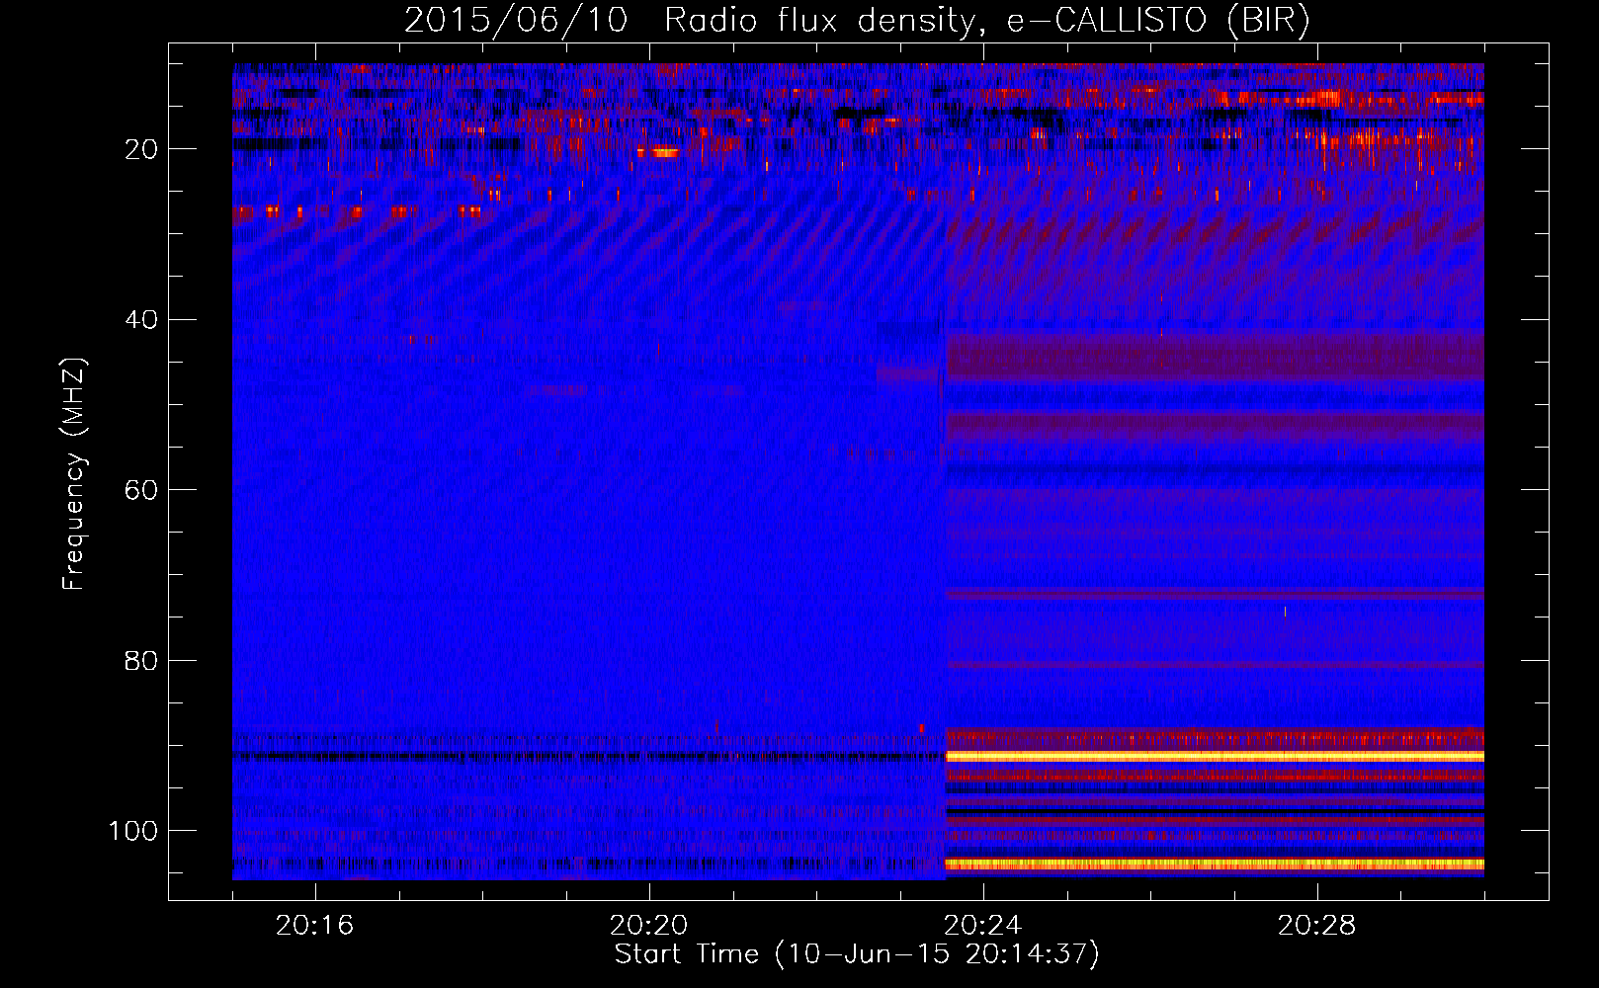Click the "Frequency (MHZ)" vertical axis label
Viewport: 1599px width, 988px height.
point(74,474)
